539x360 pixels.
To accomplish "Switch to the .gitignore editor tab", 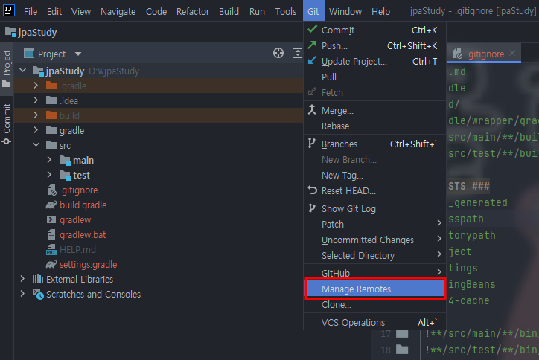I will point(485,54).
